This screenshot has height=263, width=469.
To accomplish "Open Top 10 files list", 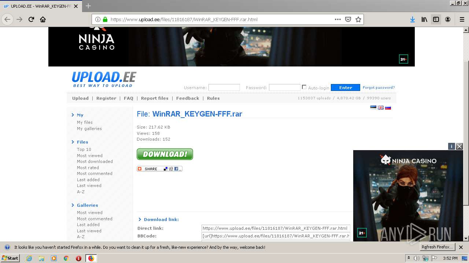I will (x=84, y=149).
